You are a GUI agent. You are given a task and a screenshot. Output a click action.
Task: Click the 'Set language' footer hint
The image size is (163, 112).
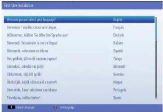[x=67, y=107]
